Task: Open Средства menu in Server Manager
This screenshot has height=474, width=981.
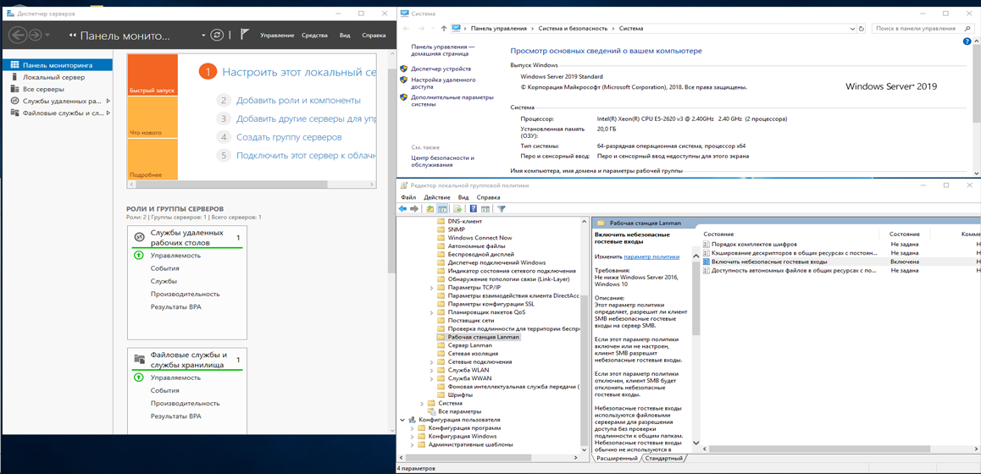Action: coord(314,36)
